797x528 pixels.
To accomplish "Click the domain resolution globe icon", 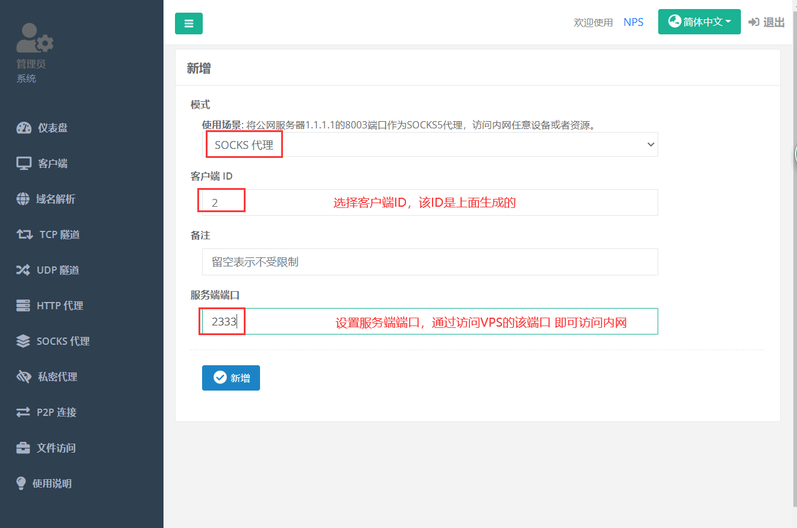I will click(x=23, y=199).
